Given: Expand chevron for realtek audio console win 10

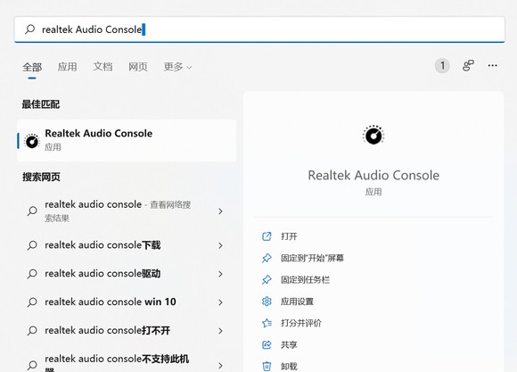Looking at the screenshot, I should point(220,302).
